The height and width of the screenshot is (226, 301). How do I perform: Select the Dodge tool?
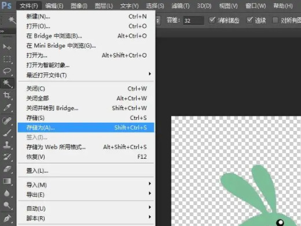pyautogui.click(x=7, y=205)
